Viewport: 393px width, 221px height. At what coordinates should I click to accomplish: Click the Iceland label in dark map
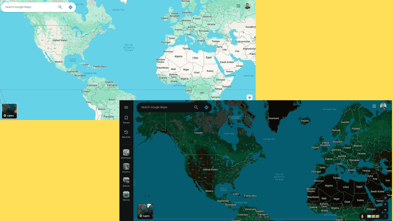click(305, 121)
